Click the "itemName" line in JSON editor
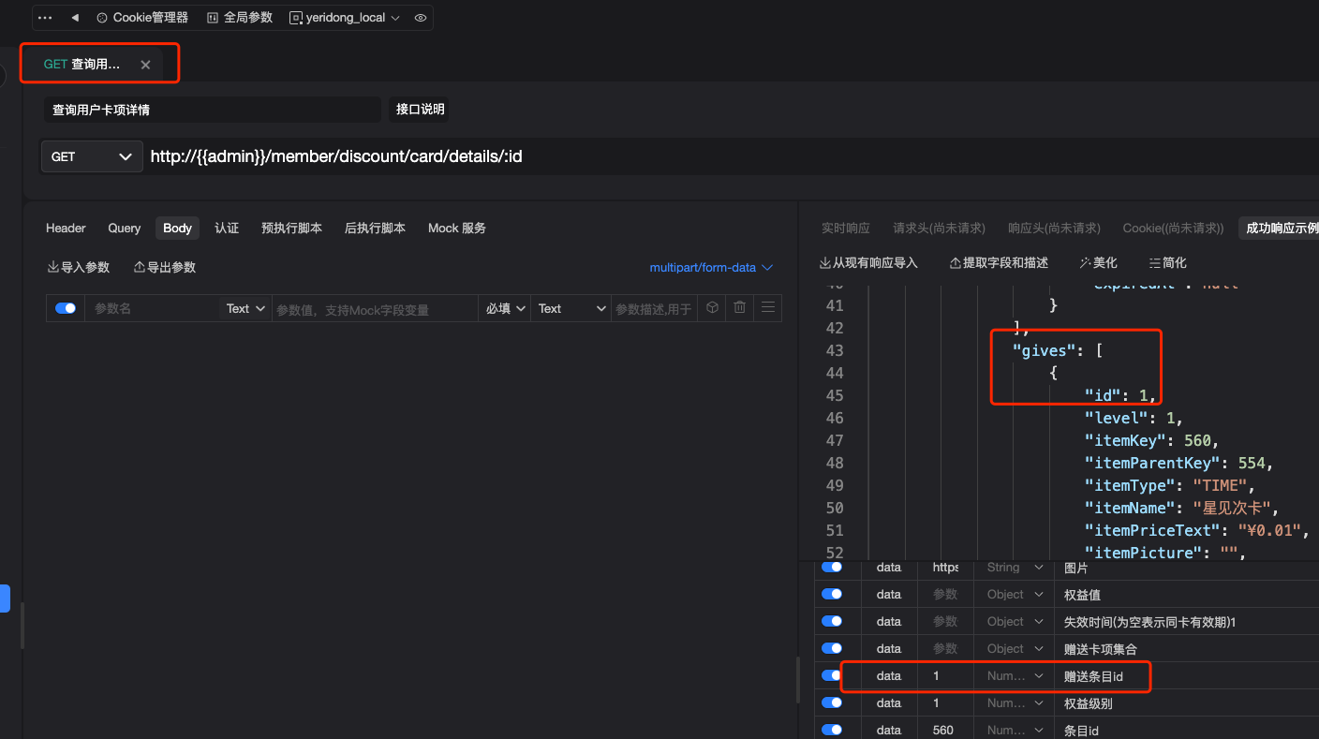Image resolution: width=1319 pixels, height=739 pixels. click(x=1181, y=508)
